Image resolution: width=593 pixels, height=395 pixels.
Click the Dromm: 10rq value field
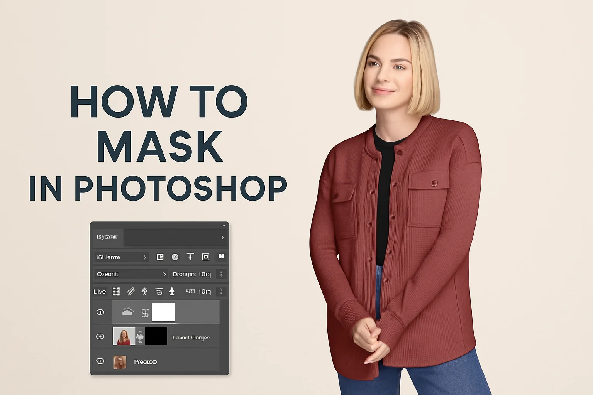pyautogui.click(x=192, y=274)
